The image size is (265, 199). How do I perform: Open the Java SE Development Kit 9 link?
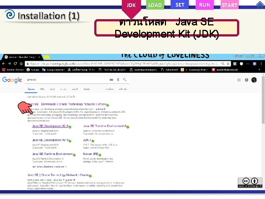tap(50, 140)
